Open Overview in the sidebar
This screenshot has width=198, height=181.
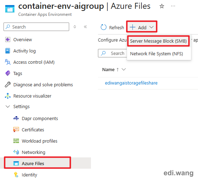22,39
